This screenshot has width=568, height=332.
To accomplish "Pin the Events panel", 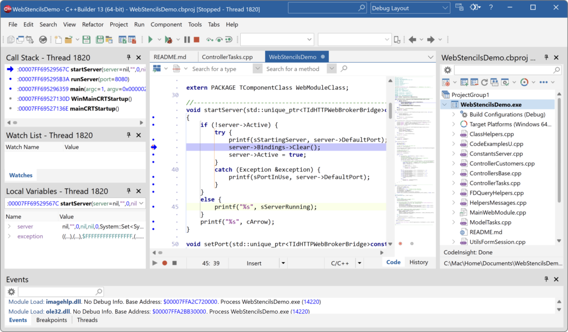I will coord(546,279).
